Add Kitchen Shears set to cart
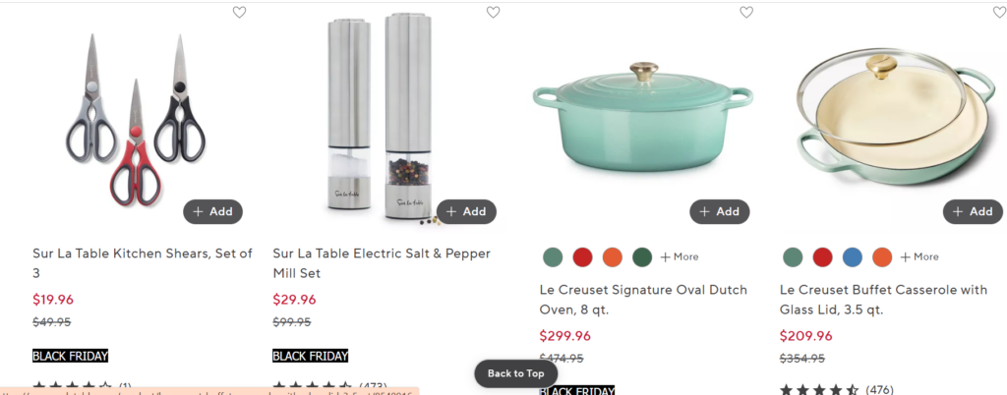This screenshot has height=395, width=1007. pos(212,211)
